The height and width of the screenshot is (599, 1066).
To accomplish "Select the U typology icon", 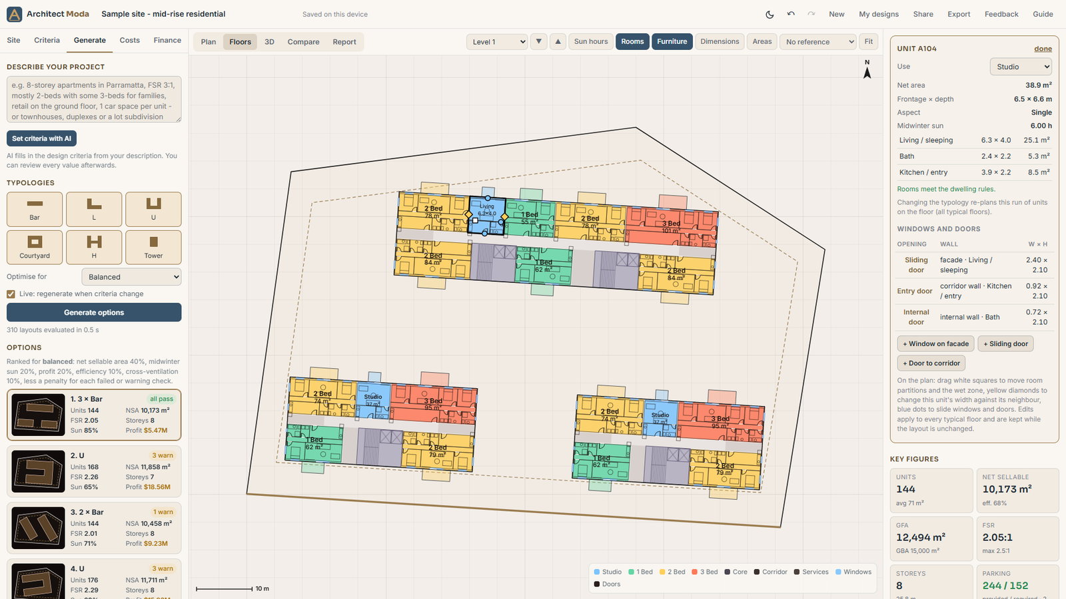I will 153,210.
